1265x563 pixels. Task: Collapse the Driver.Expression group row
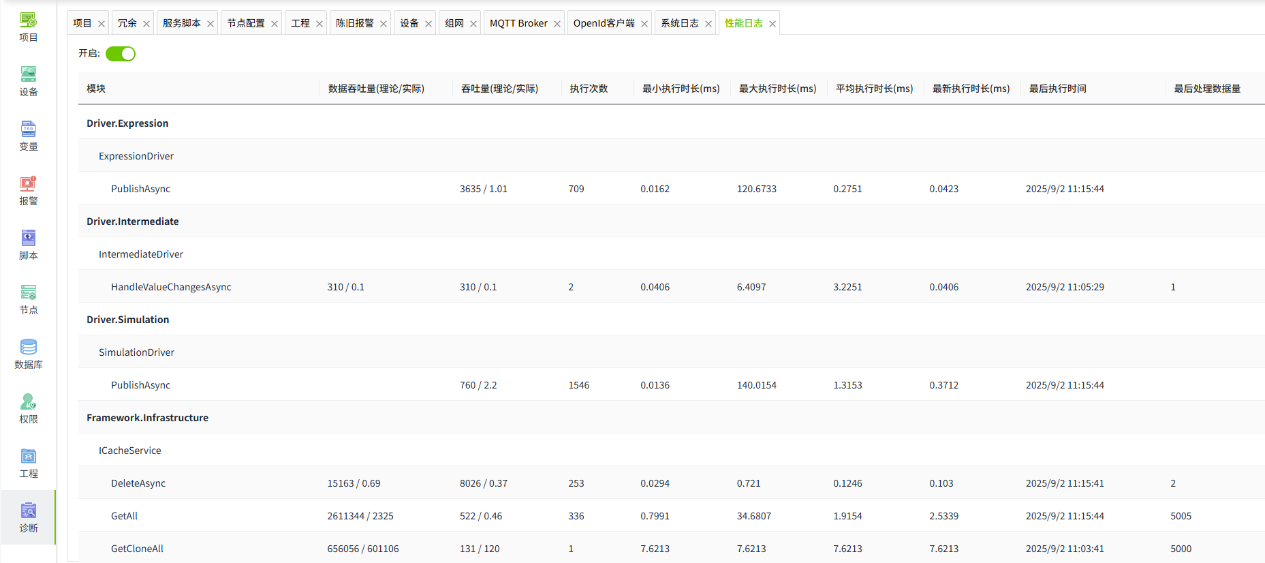(x=127, y=123)
